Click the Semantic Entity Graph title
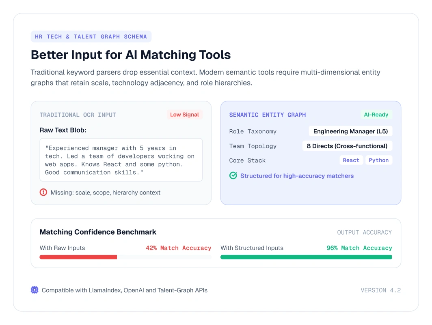Image resolution: width=432 pixels, height=325 pixels. point(268,115)
